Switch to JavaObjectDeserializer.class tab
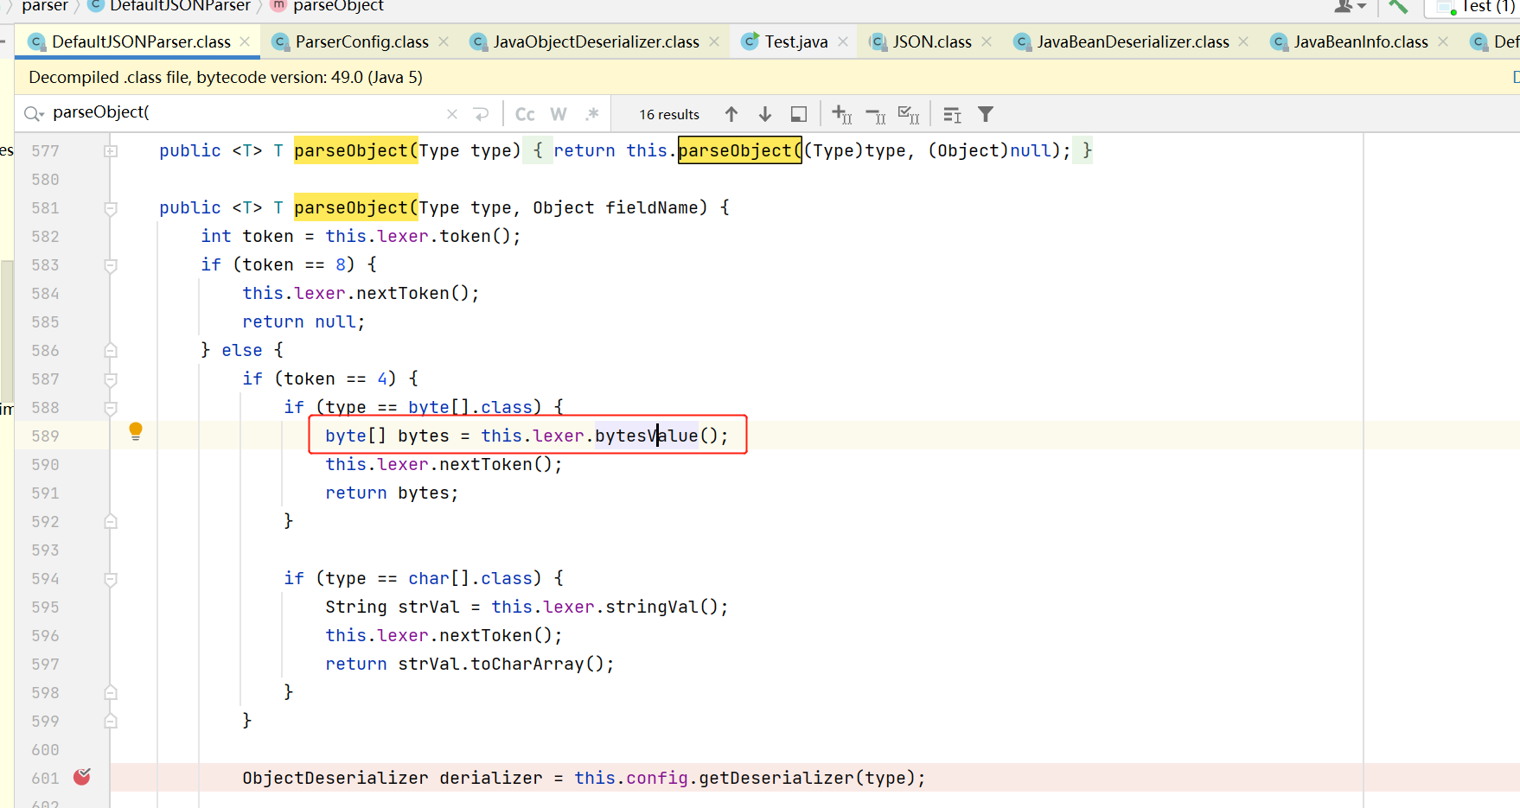Screen dimensions: 1520x808 pos(596,41)
